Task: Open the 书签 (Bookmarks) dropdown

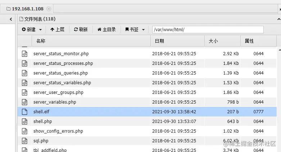Action: pyautogui.click(x=135, y=29)
